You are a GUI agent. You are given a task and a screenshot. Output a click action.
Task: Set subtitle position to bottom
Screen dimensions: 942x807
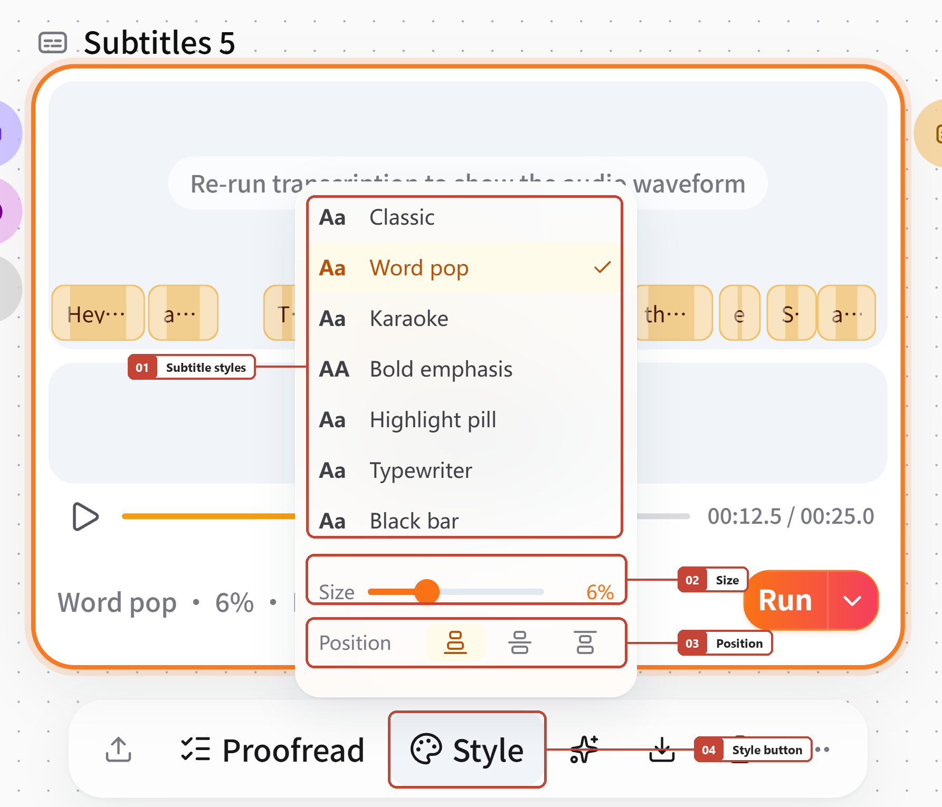coord(455,642)
